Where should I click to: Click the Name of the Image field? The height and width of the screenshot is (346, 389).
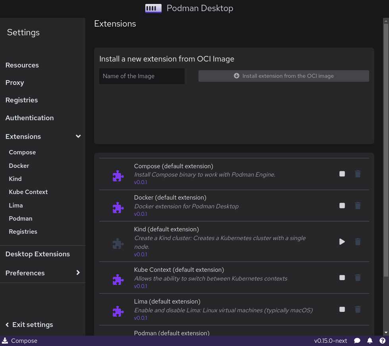(x=142, y=76)
